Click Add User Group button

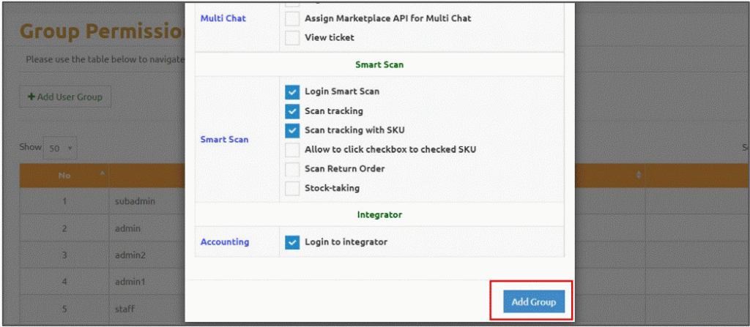tap(65, 97)
